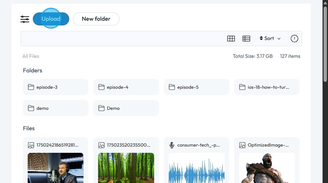The image size is (328, 183).
Task: Click the page vertical scrollbar thumb
Action: [x=325, y=44]
